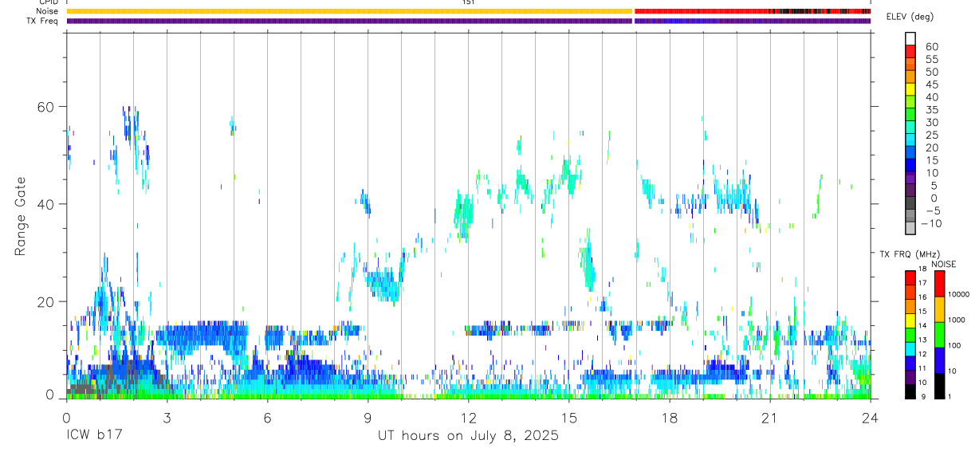Click the '100' label on the NOISE scale
Image resolution: width=979 pixels, height=452 pixels.
tap(955, 345)
